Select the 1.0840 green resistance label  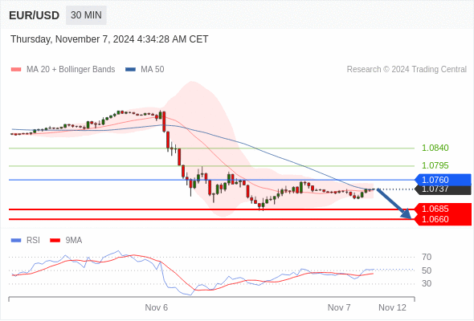(x=435, y=148)
